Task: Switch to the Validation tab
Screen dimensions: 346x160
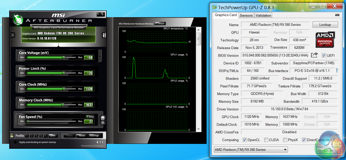Action: 263,15
